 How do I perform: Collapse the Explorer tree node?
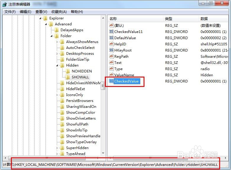coord(40,18)
